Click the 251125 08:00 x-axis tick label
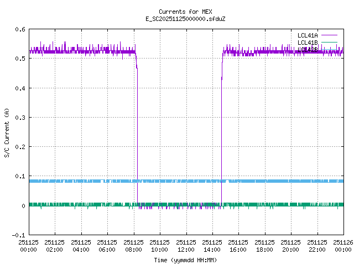Screen dimensions: 354x265 point(133,245)
